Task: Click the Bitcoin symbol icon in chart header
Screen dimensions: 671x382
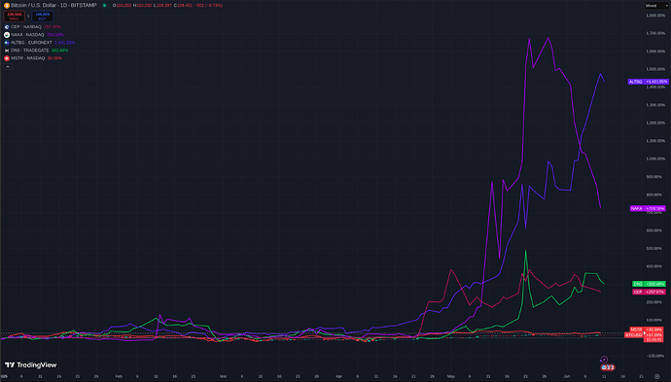Action: 7,6
